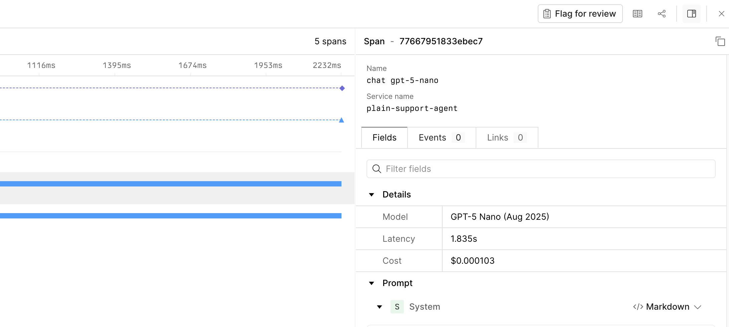Focus the Filter fields search box

(x=541, y=169)
